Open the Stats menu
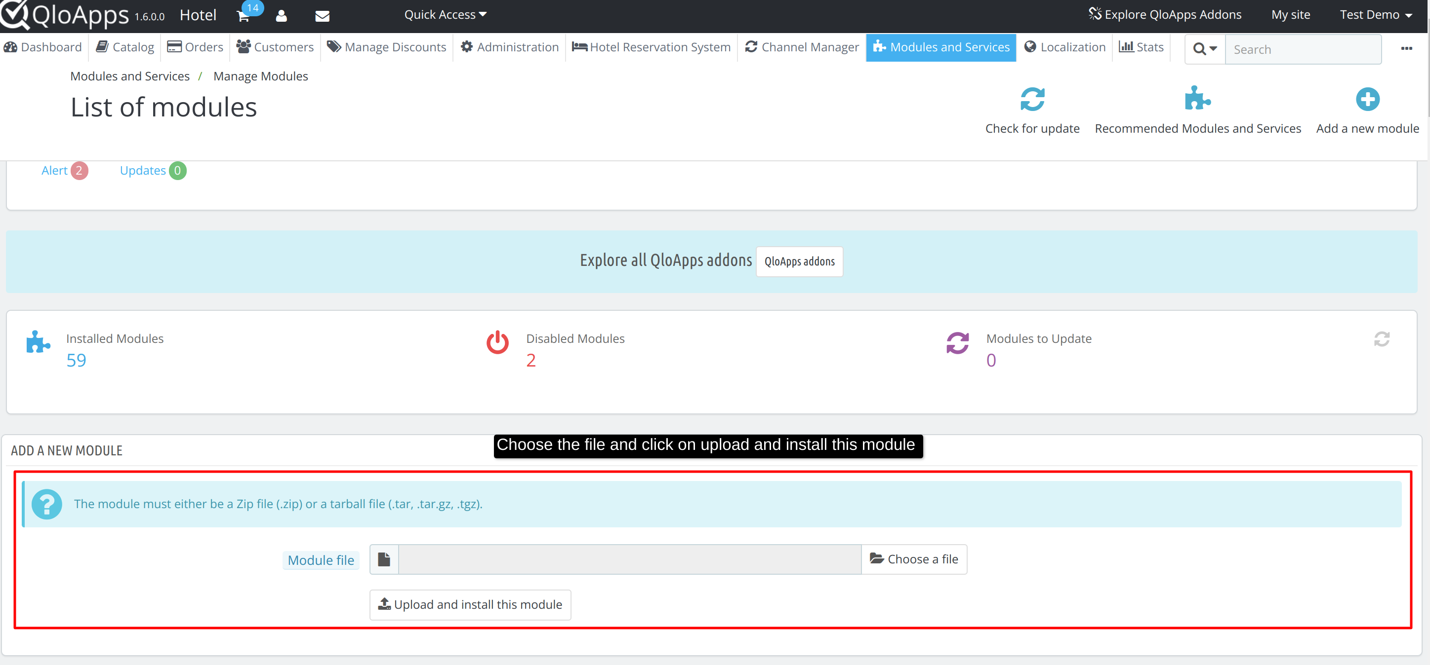The height and width of the screenshot is (665, 1430). tap(1142, 47)
